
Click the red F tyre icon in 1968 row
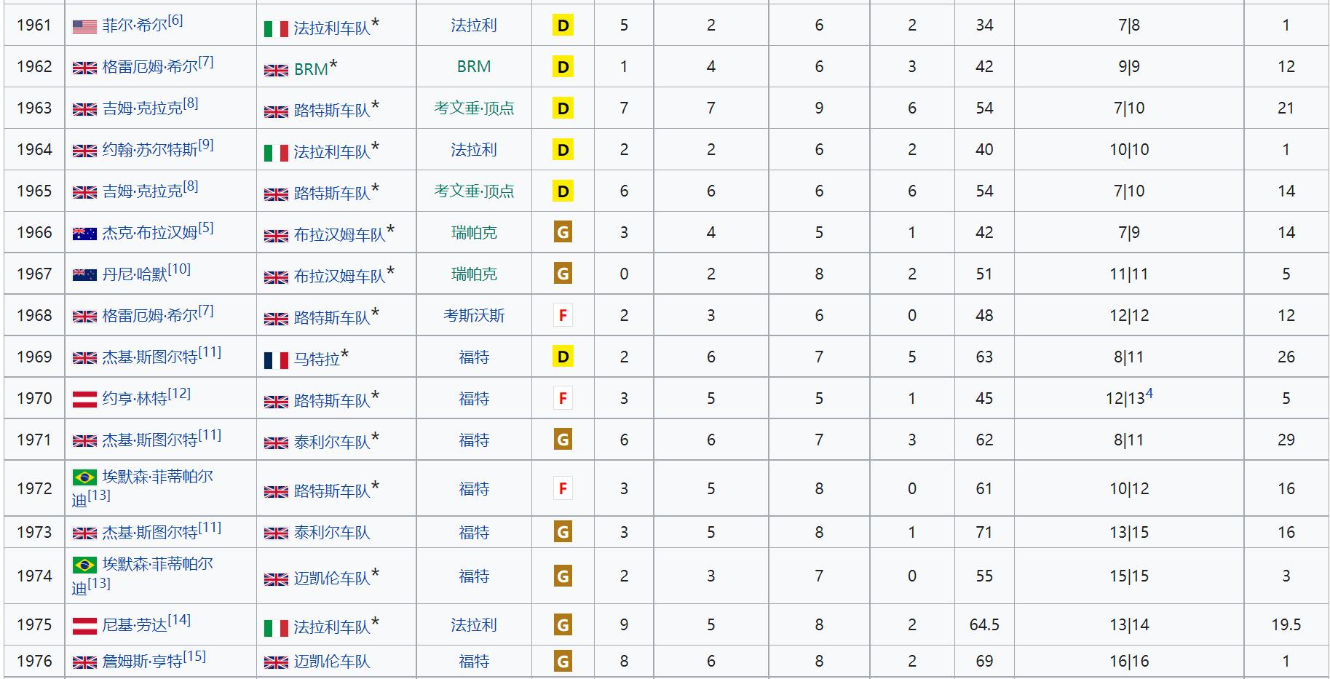click(563, 315)
